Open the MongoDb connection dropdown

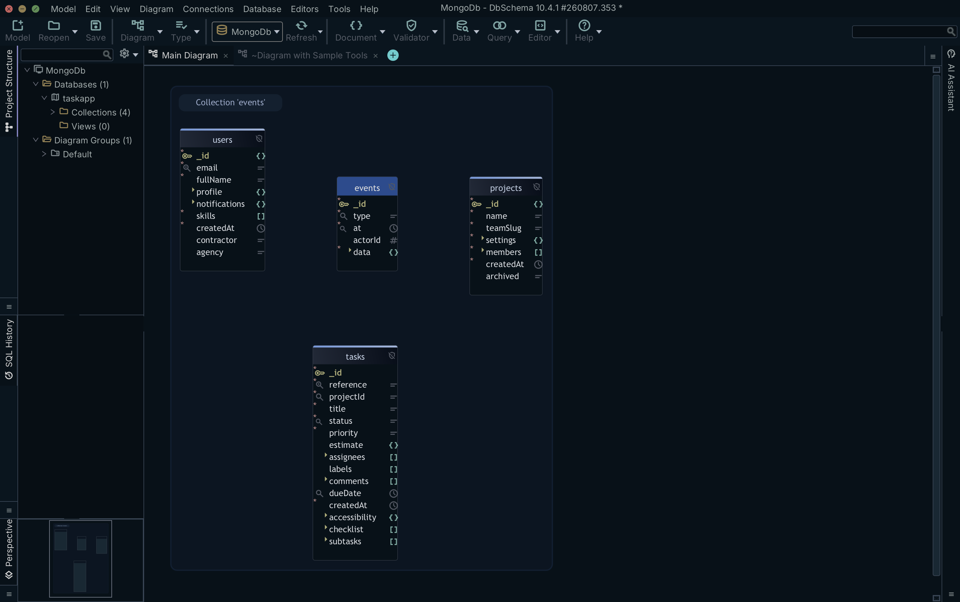point(247,31)
